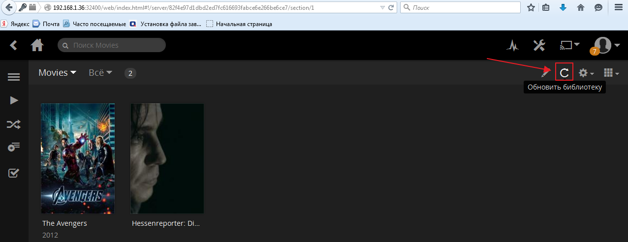This screenshot has height=242, width=628.
Task: Expand the Movies library dropdown
Action: point(58,73)
